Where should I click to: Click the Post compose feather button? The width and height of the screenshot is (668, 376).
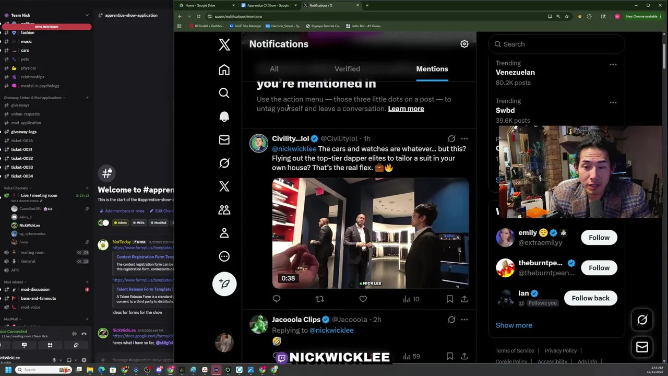(x=224, y=284)
